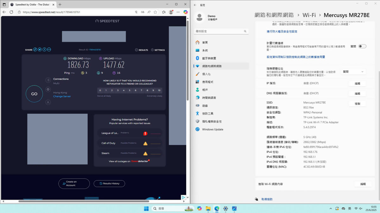Open the Apps category in Settings
This screenshot has width=380, height=213.
pos(221,82)
